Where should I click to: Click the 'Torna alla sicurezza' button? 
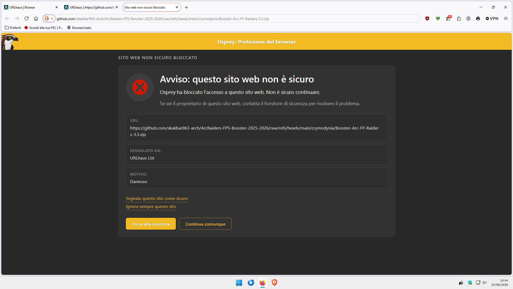pos(151,224)
